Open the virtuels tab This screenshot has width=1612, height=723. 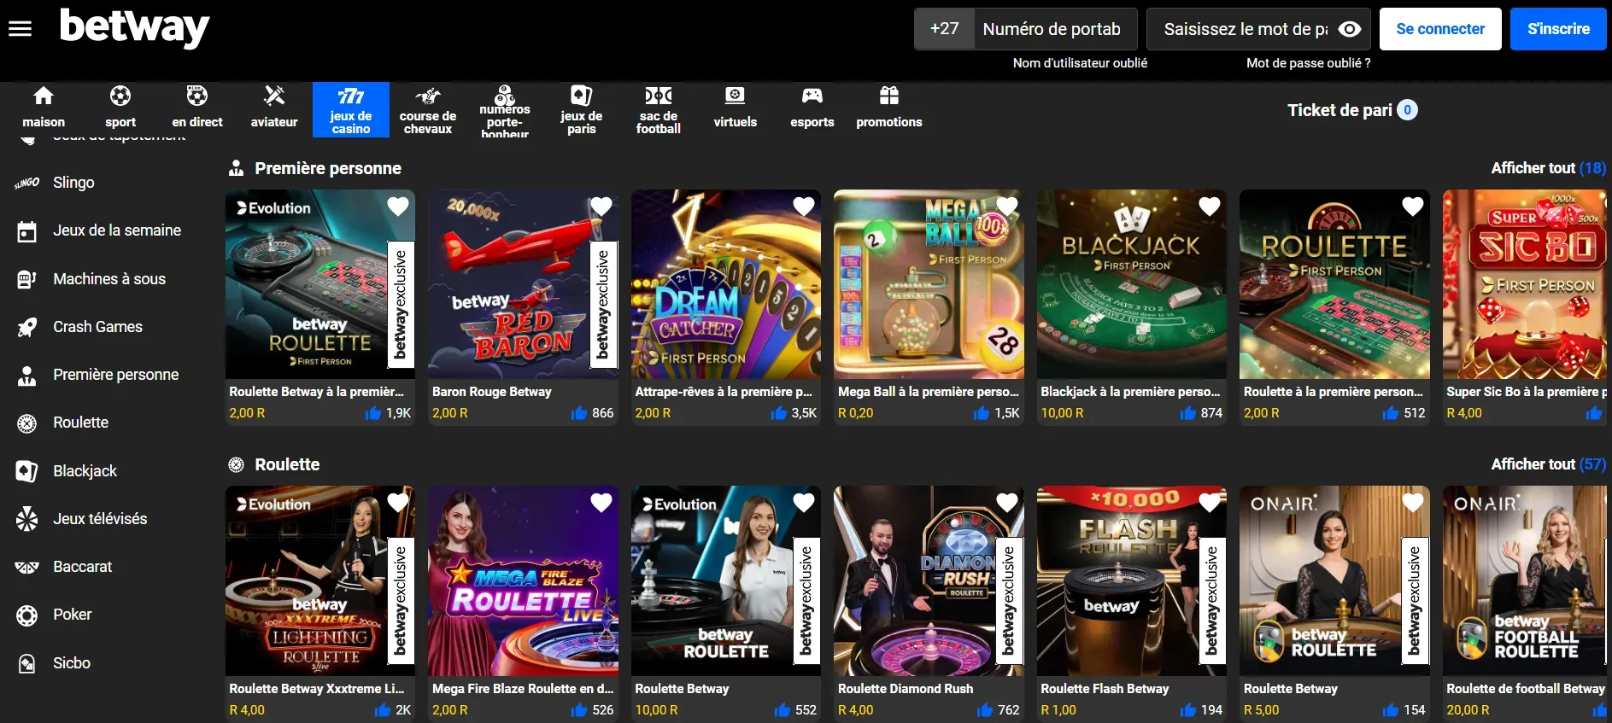point(736,108)
